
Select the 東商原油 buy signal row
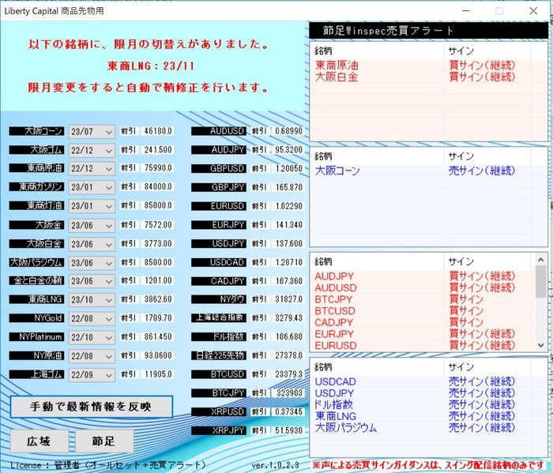point(428,66)
